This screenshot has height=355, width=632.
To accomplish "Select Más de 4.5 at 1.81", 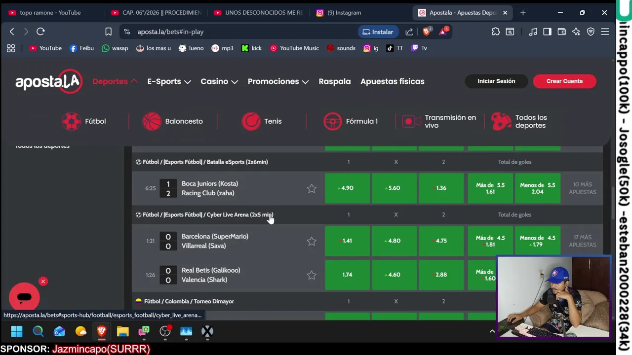I will [x=490, y=241].
